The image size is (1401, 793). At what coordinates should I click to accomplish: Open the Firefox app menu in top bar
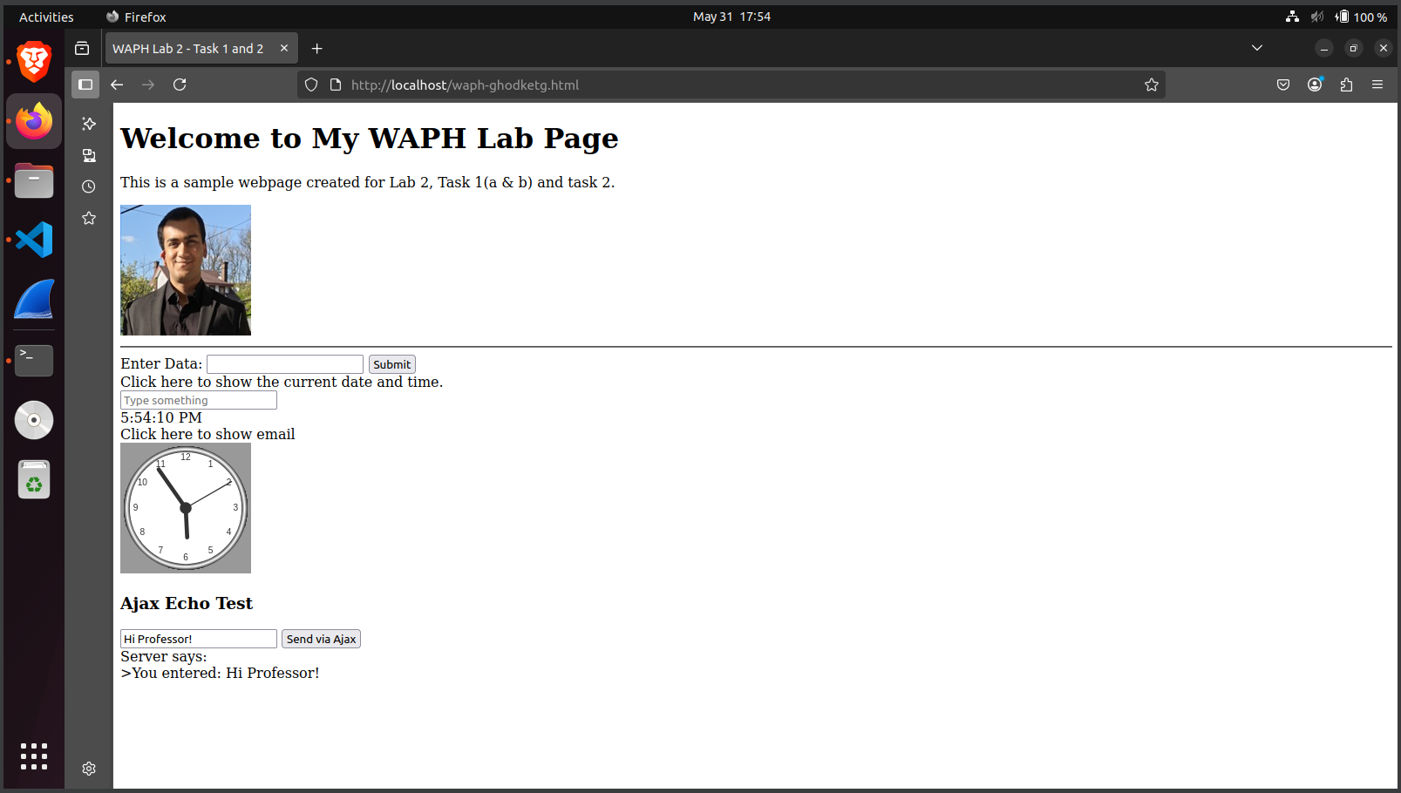point(136,17)
